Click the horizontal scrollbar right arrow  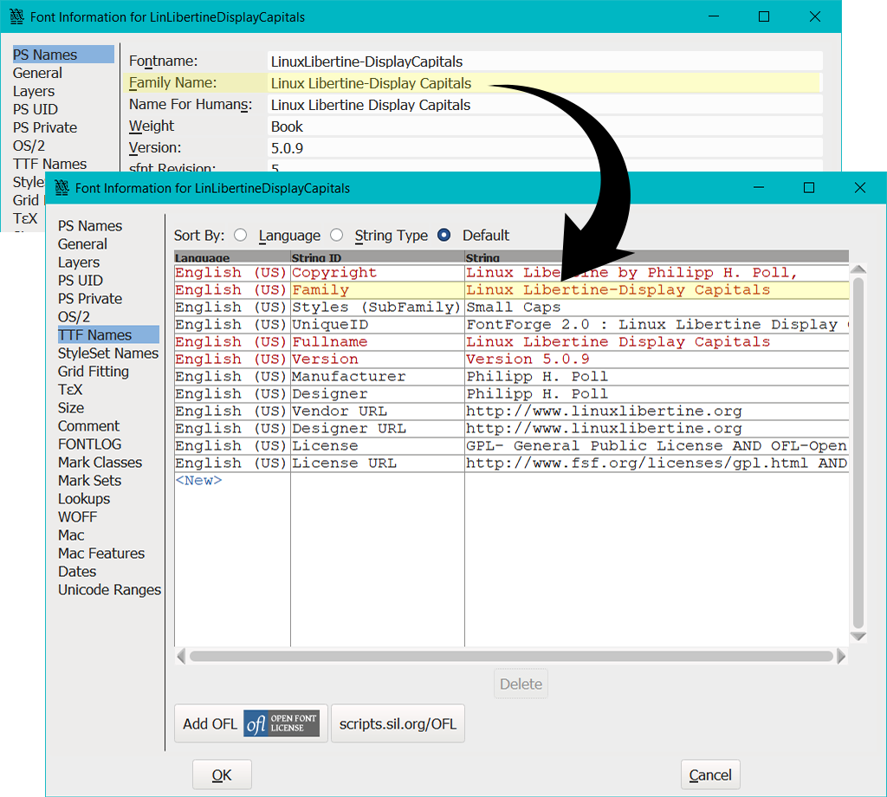pos(841,656)
